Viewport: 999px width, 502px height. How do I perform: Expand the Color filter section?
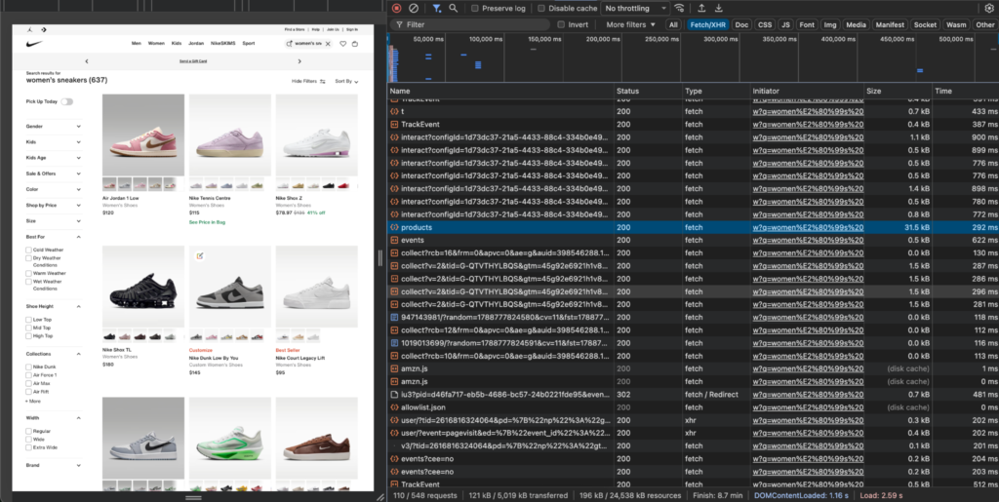pos(54,190)
